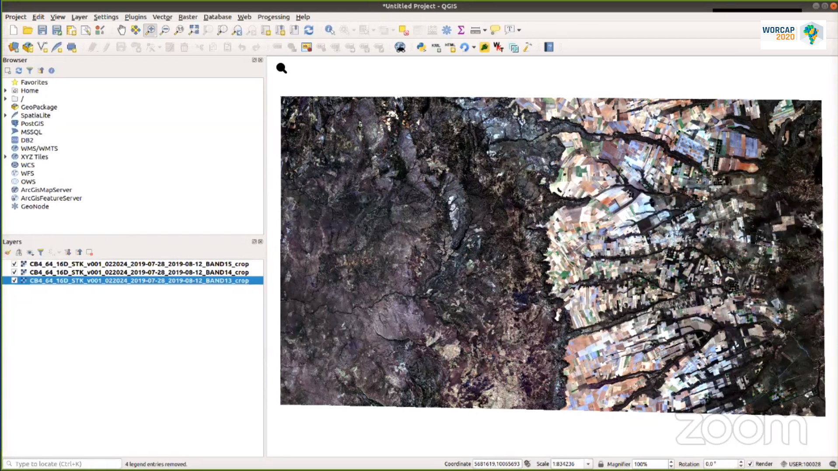Refresh the map canvas

click(309, 30)
